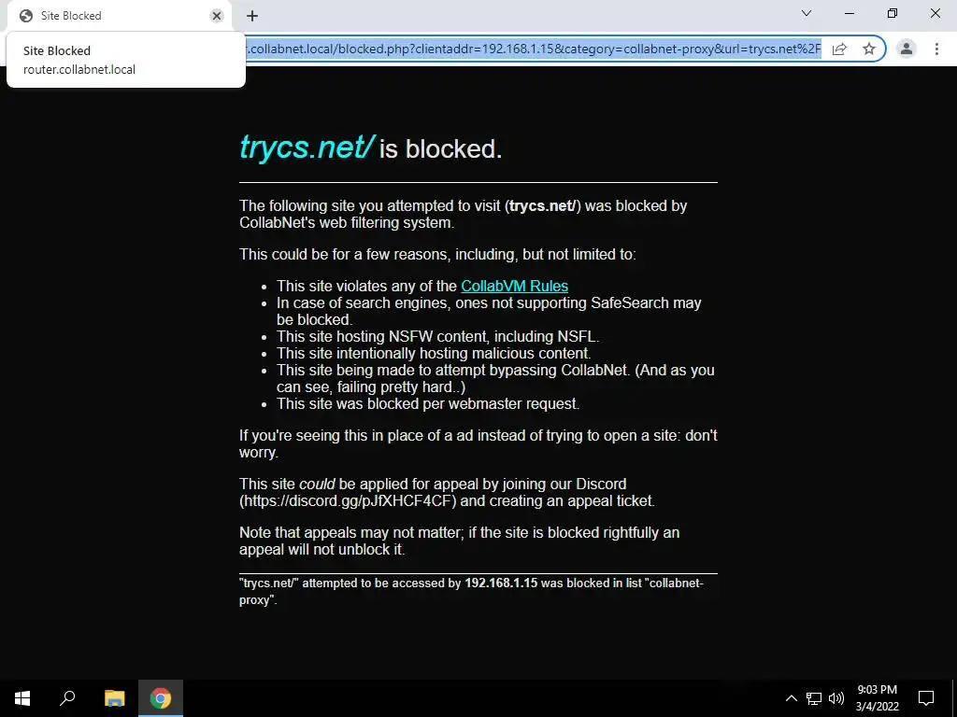Open the tab search chevron dropdown

[807, 13]
